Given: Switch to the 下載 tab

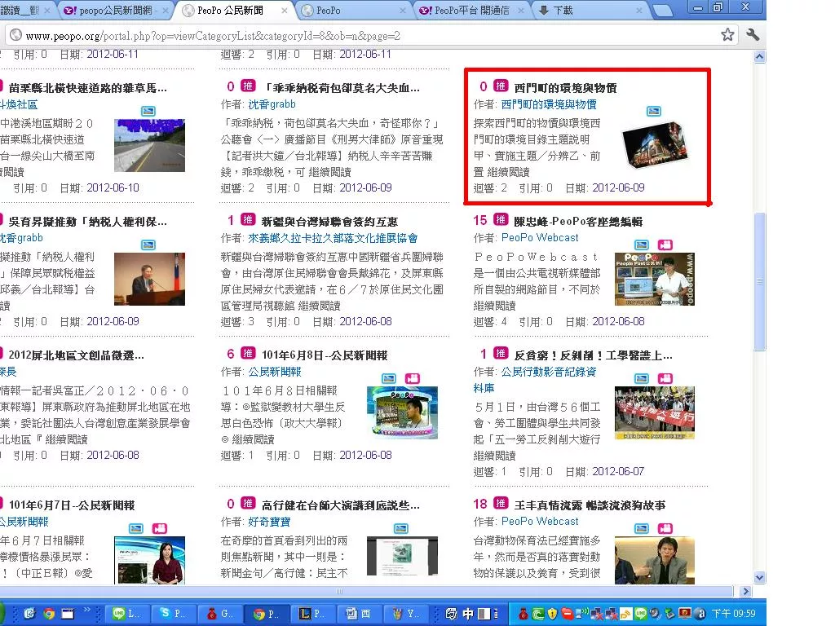Looking at the screenshot, I should [591, 10].
